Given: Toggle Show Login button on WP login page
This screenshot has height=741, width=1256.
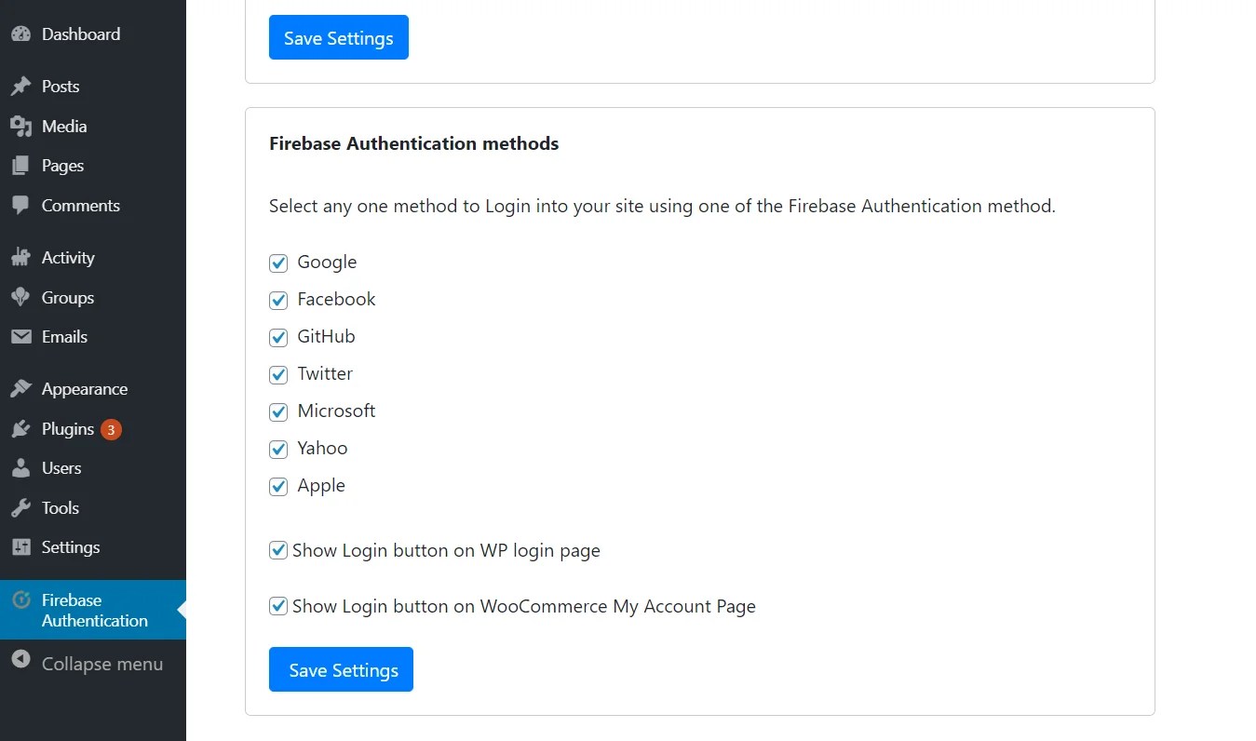Looking at the screenshot, I should point(278,550).
